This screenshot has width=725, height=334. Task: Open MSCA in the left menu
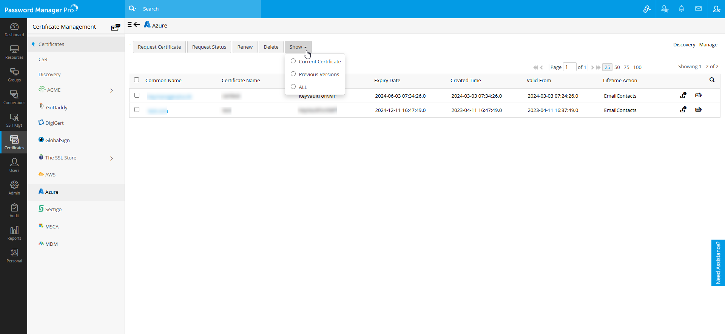52,227
